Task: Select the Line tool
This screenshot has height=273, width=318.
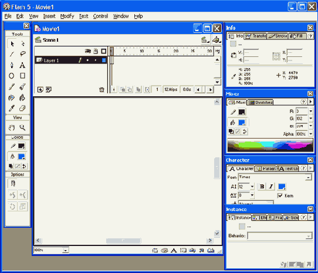Action: (x=12, y=54)
